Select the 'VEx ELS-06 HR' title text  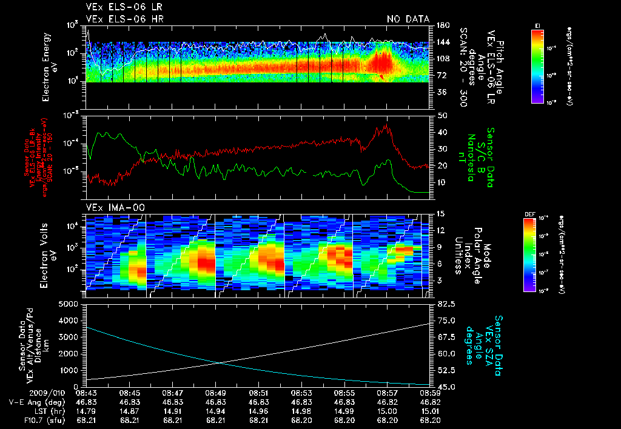[125, 19]
